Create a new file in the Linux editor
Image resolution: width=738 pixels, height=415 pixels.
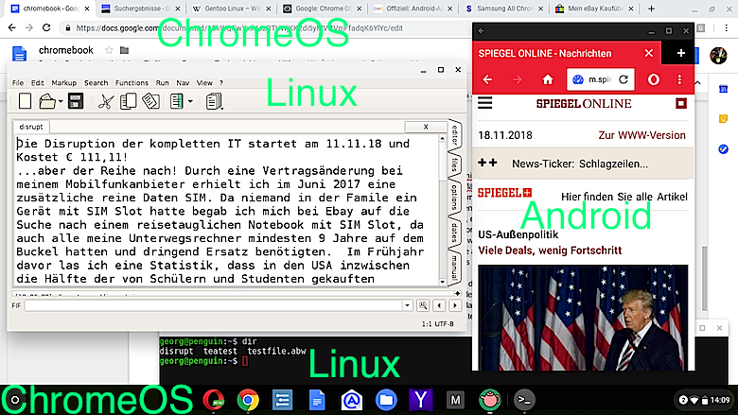25,101
